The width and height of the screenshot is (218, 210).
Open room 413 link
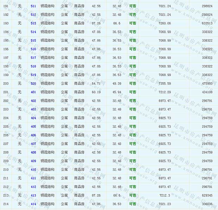[x=33, y=196]
